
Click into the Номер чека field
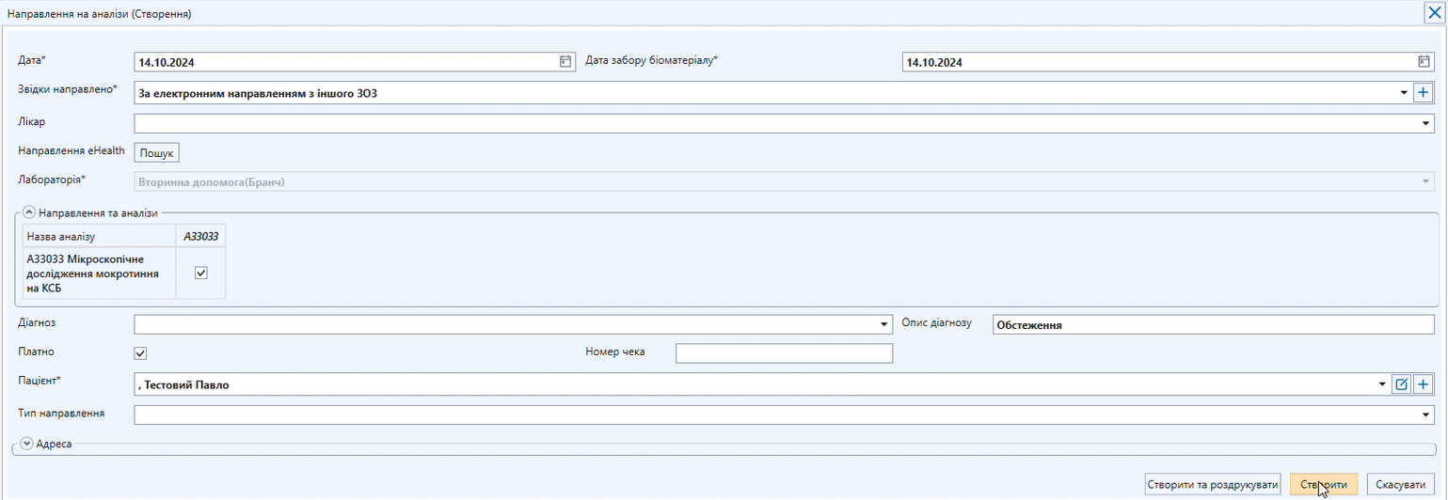pos(783,353)
